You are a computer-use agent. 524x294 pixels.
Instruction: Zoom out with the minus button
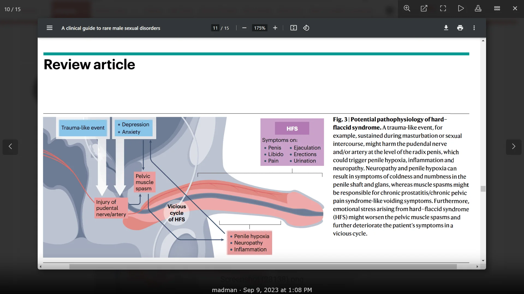point(244,28)
